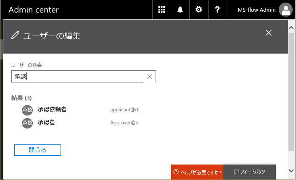Select the 承認依頼者 user result
The width and height of the screenshot is (296, 180).
[x=52, y=110]
